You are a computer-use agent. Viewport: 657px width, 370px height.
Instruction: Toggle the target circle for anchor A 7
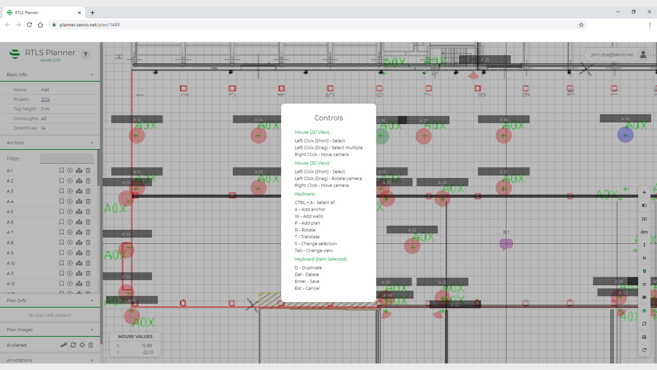70,232
